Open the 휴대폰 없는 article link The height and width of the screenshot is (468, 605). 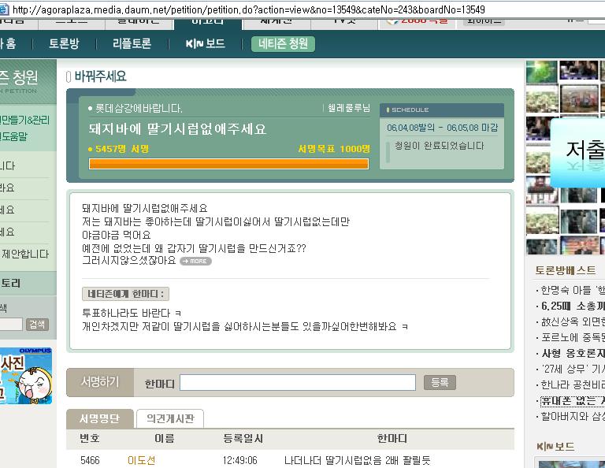tap(573, 400)
